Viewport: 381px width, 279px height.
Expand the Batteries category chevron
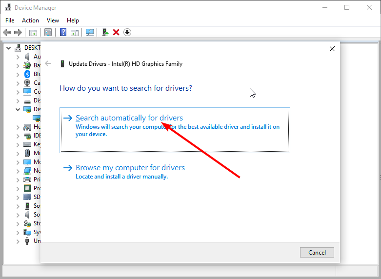18,66
